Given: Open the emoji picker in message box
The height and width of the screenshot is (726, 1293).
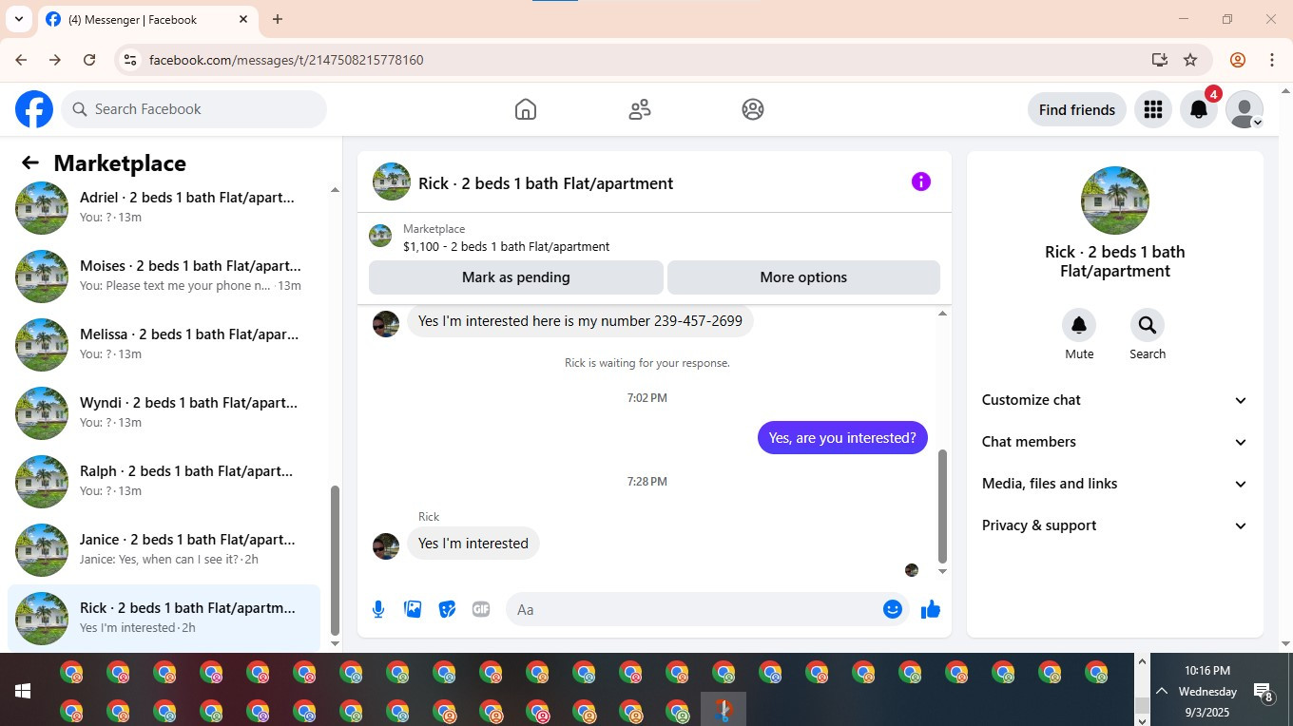Looking at the screenshot, I should (893, 609).
